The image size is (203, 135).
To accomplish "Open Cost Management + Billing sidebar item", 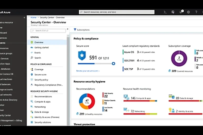I will click(x=11, y=121).
